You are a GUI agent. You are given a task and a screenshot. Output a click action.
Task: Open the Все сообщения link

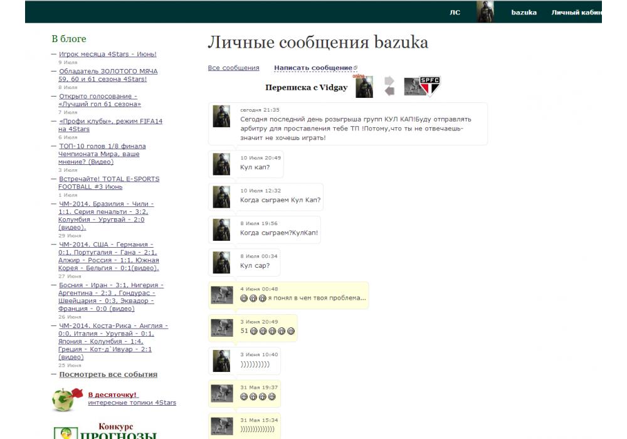point(233,68)
